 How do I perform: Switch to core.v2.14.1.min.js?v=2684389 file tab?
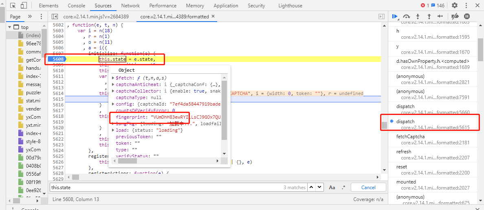tap(96, 17)
